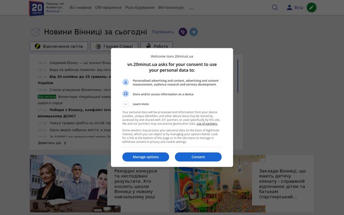Viewport: 344px width, 215px height.
Task: Open the List of partners link
Action: click(x=207, y=124)
